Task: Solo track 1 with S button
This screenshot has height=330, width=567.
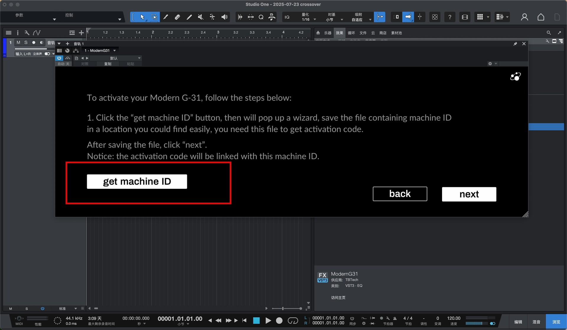Action: click(26, 42)
